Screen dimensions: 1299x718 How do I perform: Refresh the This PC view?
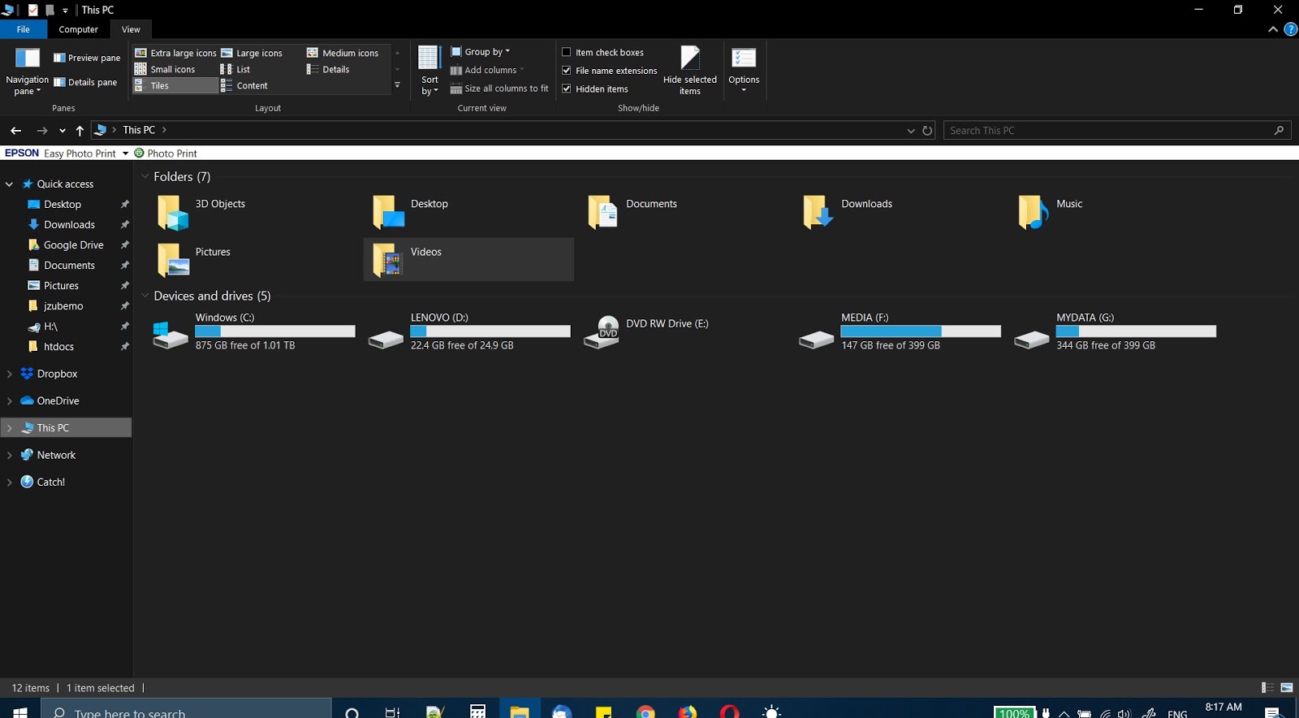[x=927, y=130]
